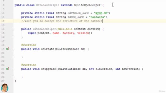Click the override gutter icon beside onUpgrade
Viewport: 166px width, 93px height.
(8, 69)
